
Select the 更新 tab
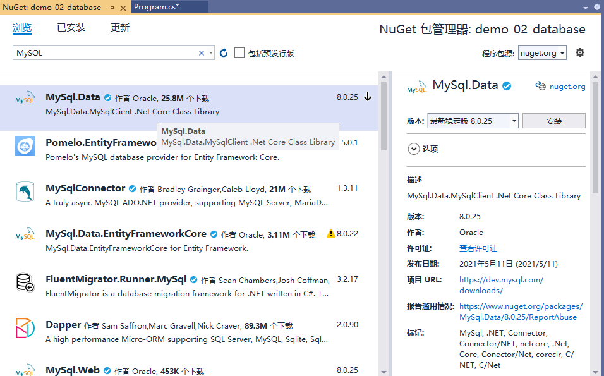tap(120, 28)
